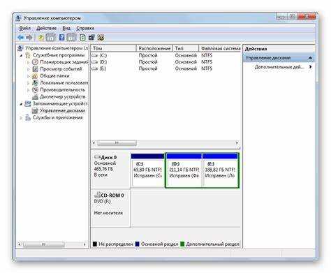Click the black Не распределен legend swatch

(95, 244)
